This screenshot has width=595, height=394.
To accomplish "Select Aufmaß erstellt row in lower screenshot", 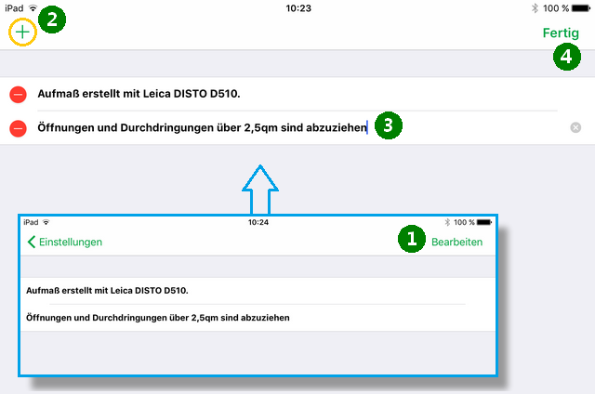I will (x=107, y=291).
